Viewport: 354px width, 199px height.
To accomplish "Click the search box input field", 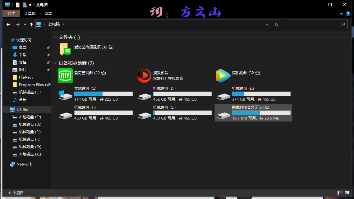I will coord(313,24).
